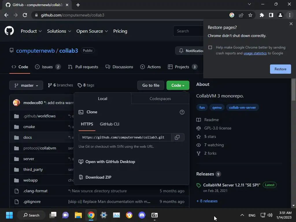Click the GitHub Octocat logo
The image size is (296, 222).
[9, 31]
